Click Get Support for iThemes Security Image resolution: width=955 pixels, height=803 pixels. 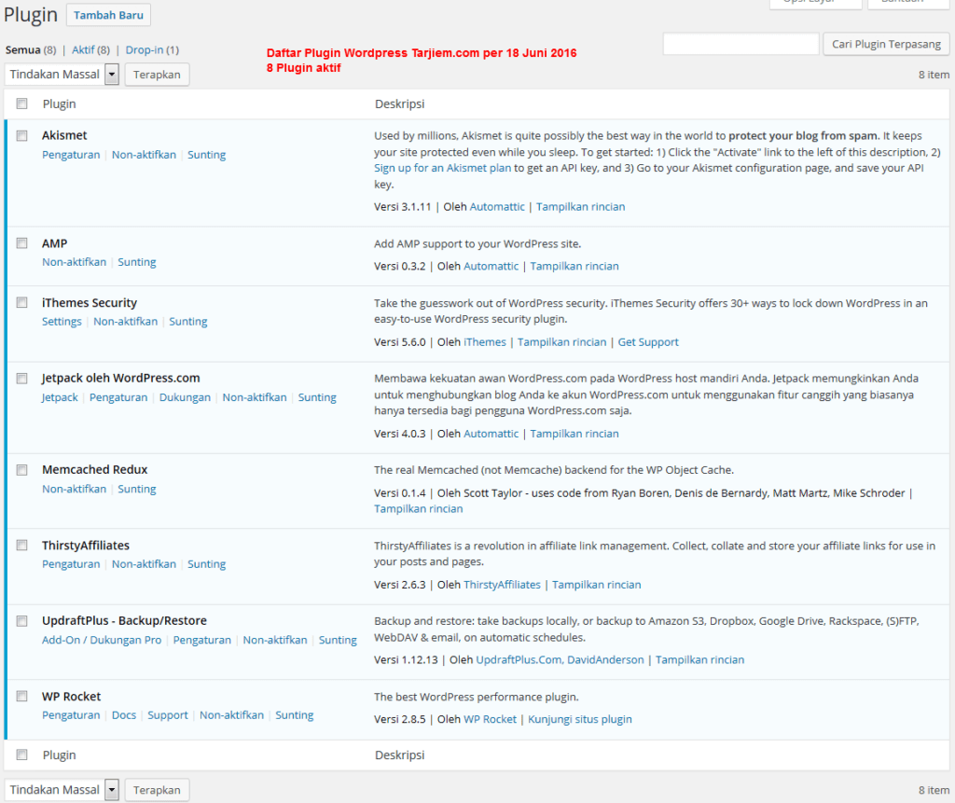648,342
